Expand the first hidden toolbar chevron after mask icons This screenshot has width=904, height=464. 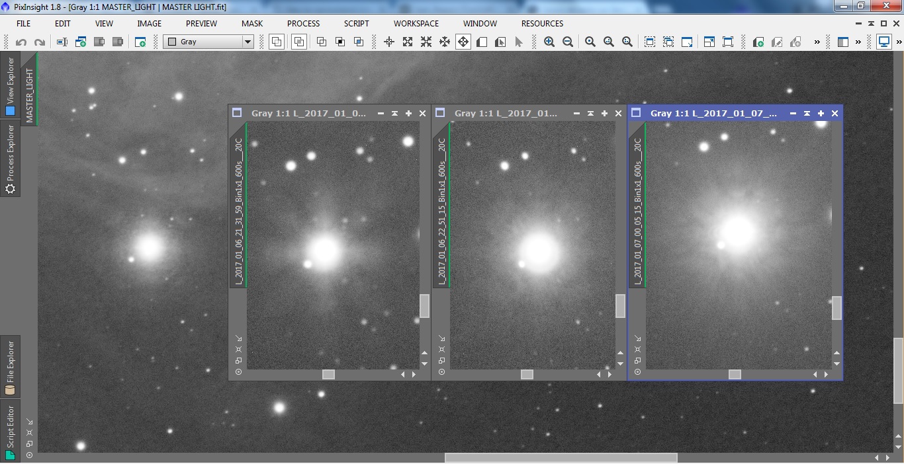coord(817,42)
